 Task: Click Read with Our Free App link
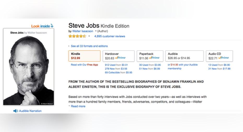[x=85, y=65]
